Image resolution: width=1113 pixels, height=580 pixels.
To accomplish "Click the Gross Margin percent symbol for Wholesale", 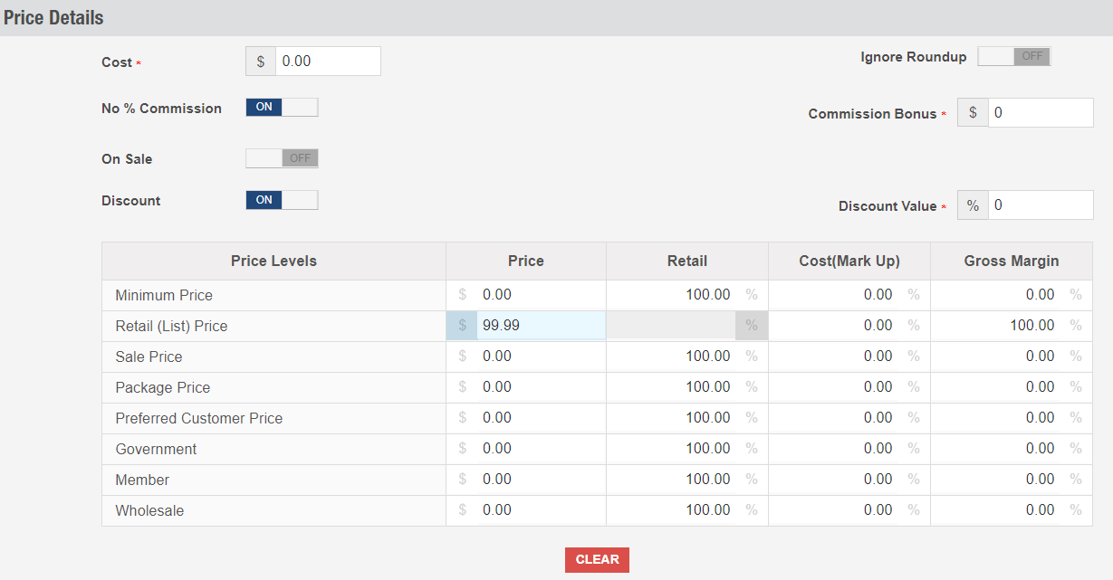I will pyautogui.click(x=1076, y=510).
